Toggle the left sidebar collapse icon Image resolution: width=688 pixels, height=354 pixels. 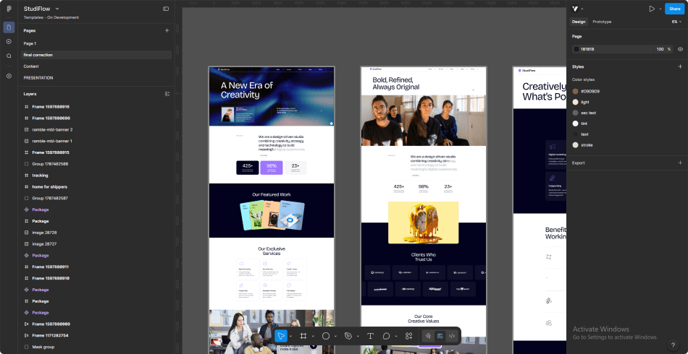click(166, 9)
